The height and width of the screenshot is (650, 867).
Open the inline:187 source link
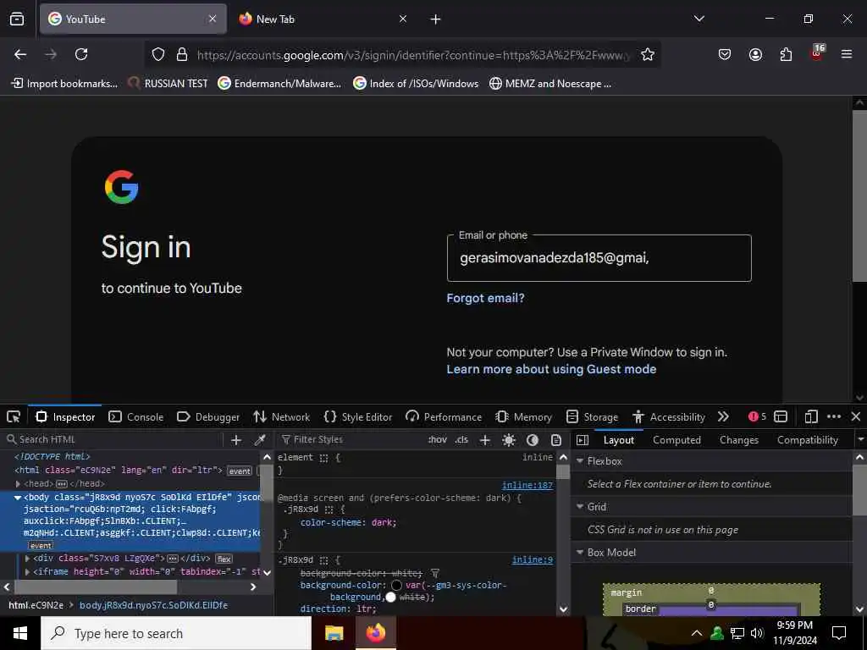[527, 485]
